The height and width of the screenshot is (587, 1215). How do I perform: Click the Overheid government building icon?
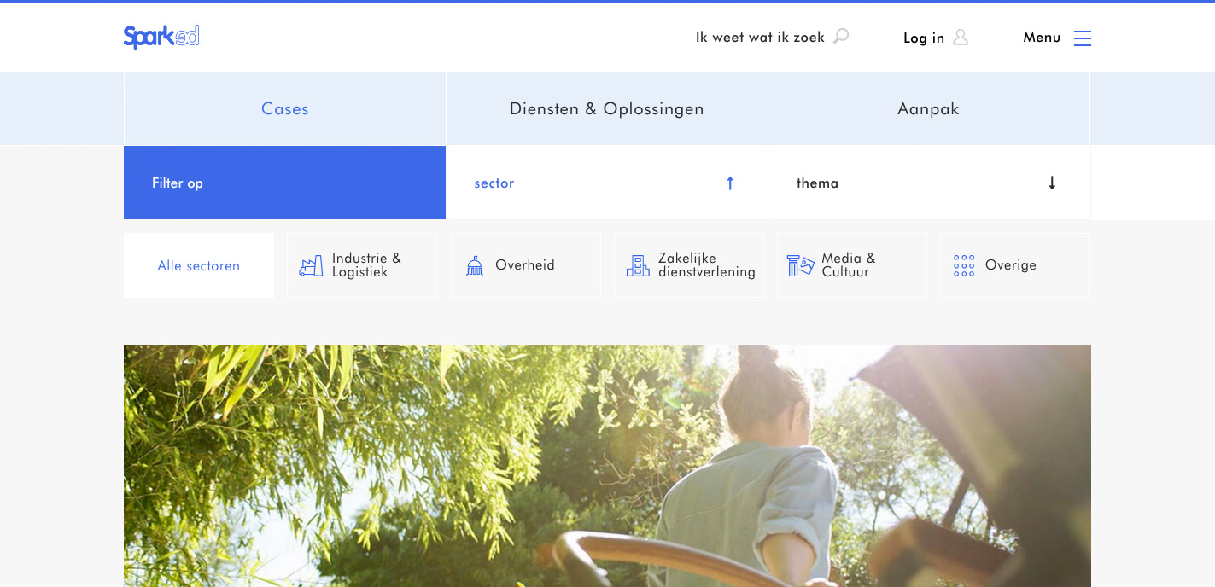[x=474, y=265]
